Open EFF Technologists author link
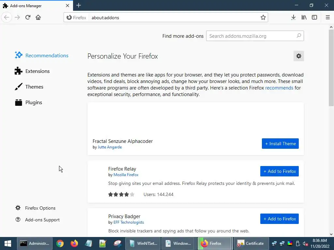 click(x=129, y=222)
